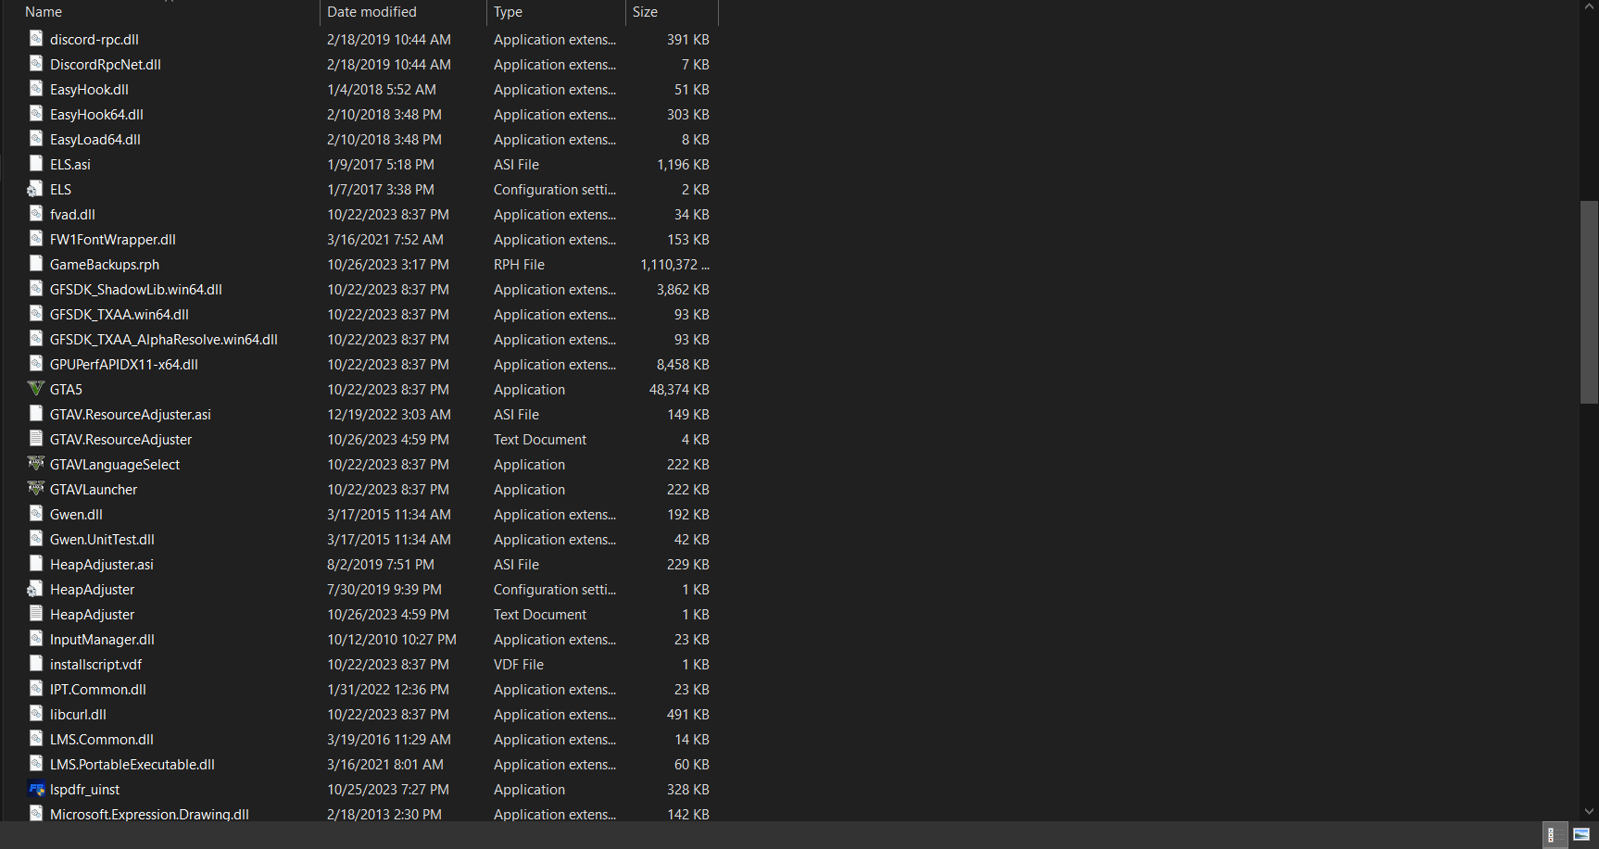
Task: Click the file name Gwen.UnitTest.dll
Action: 102,540
